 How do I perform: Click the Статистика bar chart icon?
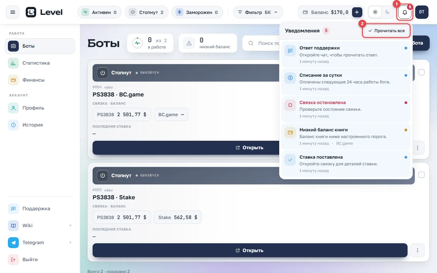(13, 63)
